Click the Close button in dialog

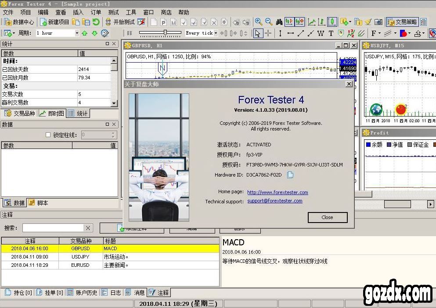point(327,217)
